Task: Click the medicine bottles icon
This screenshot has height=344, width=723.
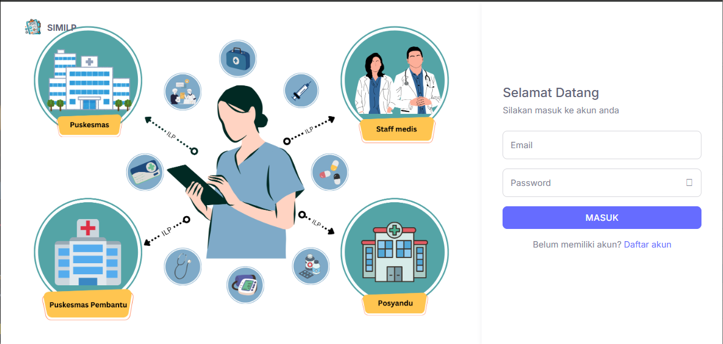Action: 310,266
